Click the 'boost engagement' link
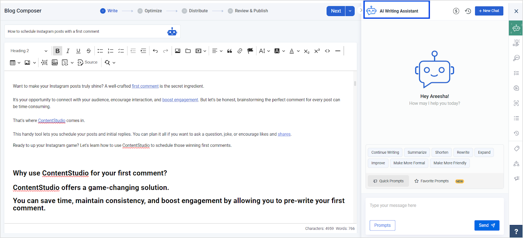 [x=180, y=100]
